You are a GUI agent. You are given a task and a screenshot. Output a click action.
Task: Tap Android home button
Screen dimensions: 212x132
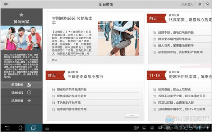coord(20,128)
